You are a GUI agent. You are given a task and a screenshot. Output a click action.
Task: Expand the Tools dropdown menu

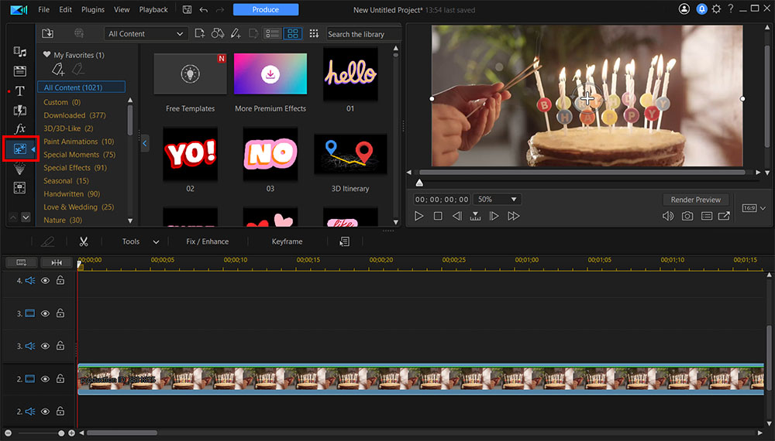click(x=140, y=241)
